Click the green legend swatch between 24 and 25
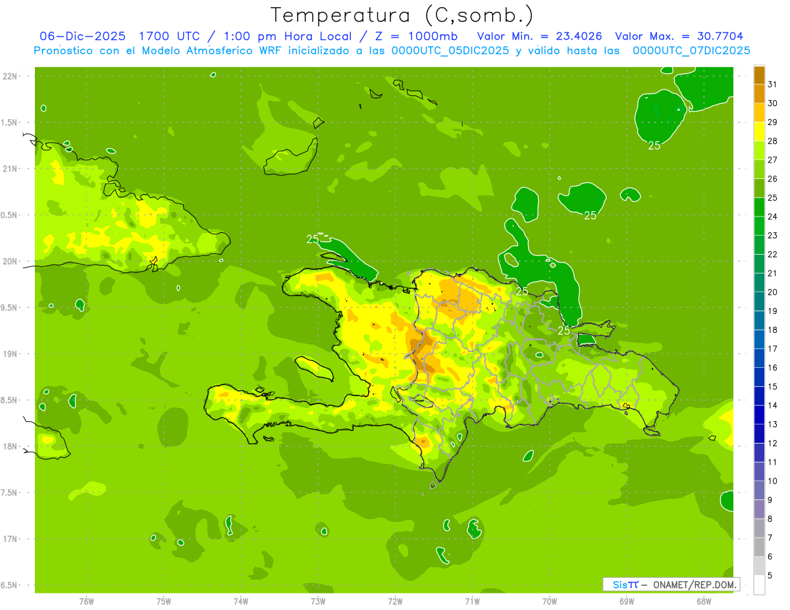The height and width of the screenshot is (610, 790). [x=759, y=207]
